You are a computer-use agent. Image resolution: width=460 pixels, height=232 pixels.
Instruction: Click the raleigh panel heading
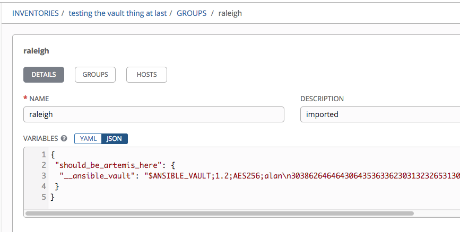pos(36,51)
